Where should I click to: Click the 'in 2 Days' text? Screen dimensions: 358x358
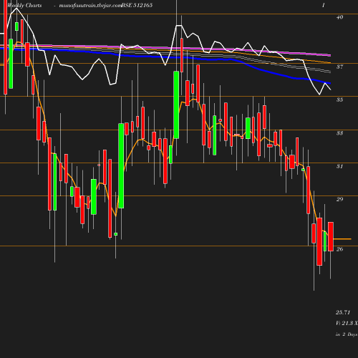(347, 334)
